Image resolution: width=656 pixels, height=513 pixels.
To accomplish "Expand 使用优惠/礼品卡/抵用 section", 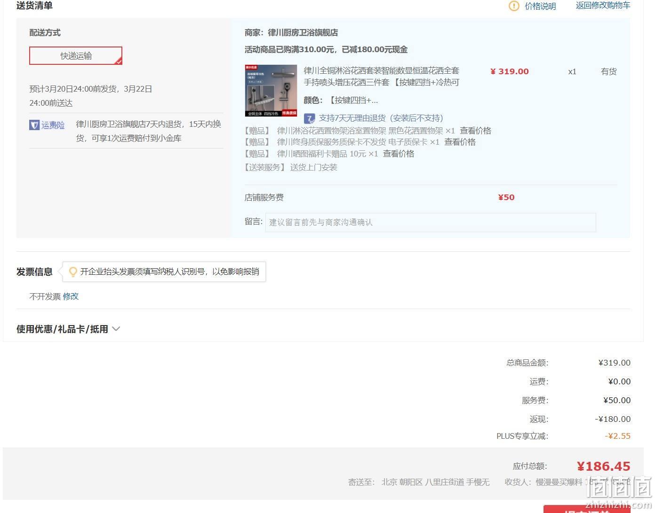I will point(68,329).
